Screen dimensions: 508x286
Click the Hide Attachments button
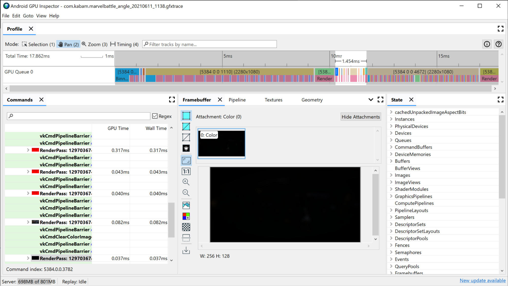pyautogui.click(x=361, y=117)
